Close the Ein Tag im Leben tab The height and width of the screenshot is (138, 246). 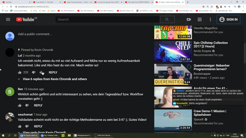coord(183,2)
